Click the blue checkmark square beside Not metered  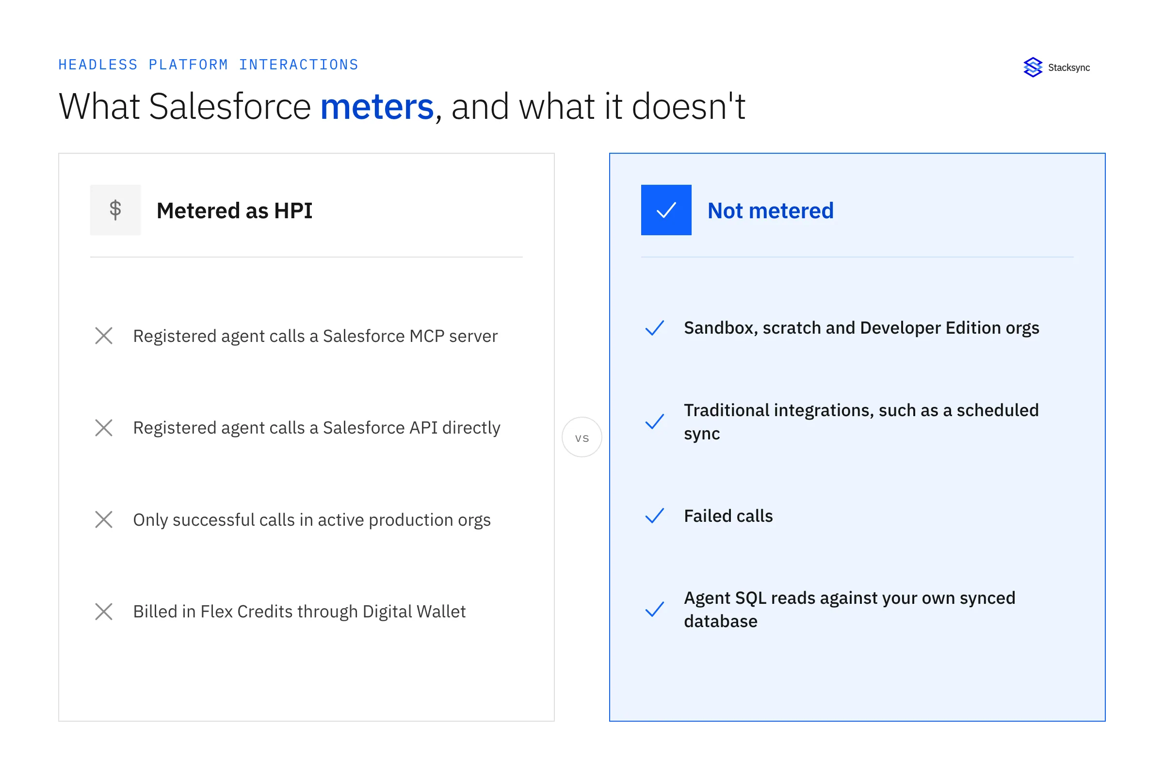tap(666, 210)
